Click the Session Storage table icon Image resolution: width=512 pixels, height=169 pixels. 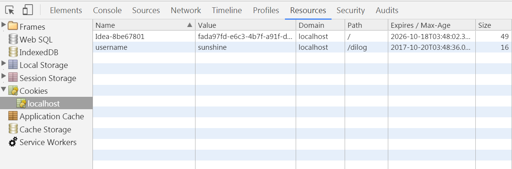(x=13, y=77)
